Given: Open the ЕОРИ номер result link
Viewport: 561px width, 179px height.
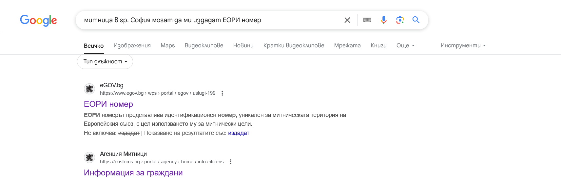Looking at the screenshot, I should [108, 104].
